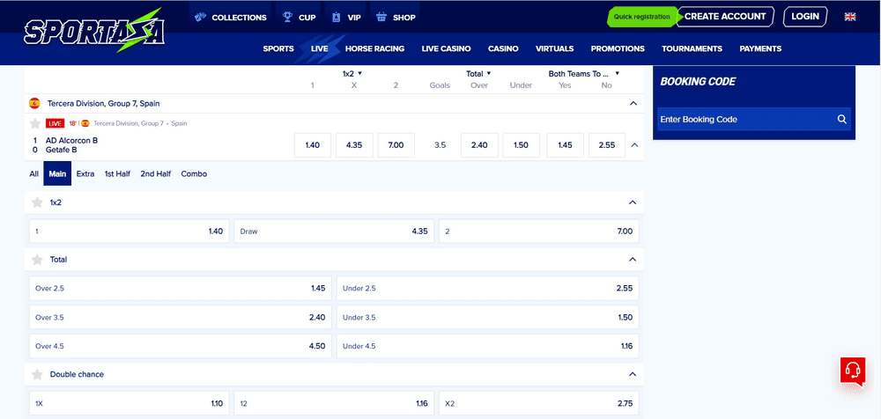Select Under 4.5 at 1.16

tap(488, 346)
